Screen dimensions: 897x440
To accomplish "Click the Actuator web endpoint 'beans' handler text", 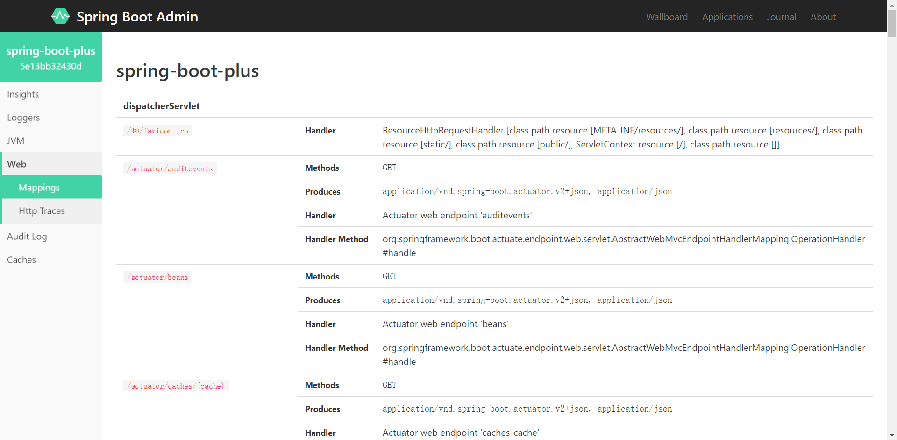I will pyautogui.click(x=445, y=324).
